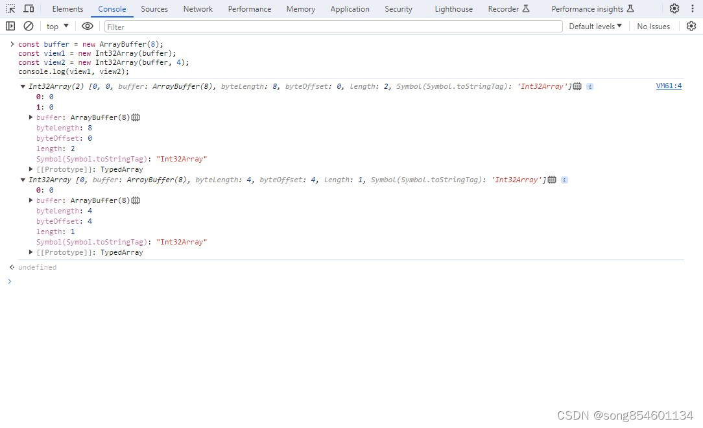The height and width of the screenshot is (428, 703).
Task: Open the Performance insights tab
Action: click(x=592, y=9)
